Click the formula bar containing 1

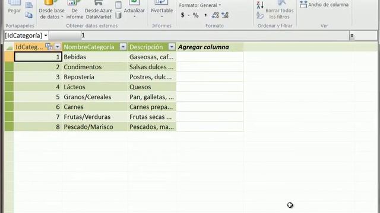(x=215, y=35)
